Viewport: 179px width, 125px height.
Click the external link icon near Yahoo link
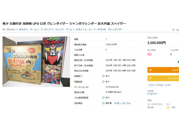(173, 30)
